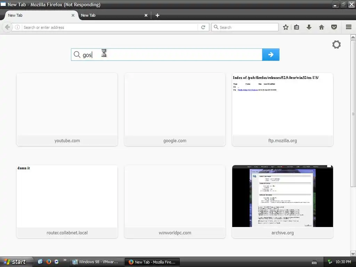Screen dimensions: 356x267
Task: Select 'New Tab - Mozilla Fire...' taskbar button
Action: (153, 262)
